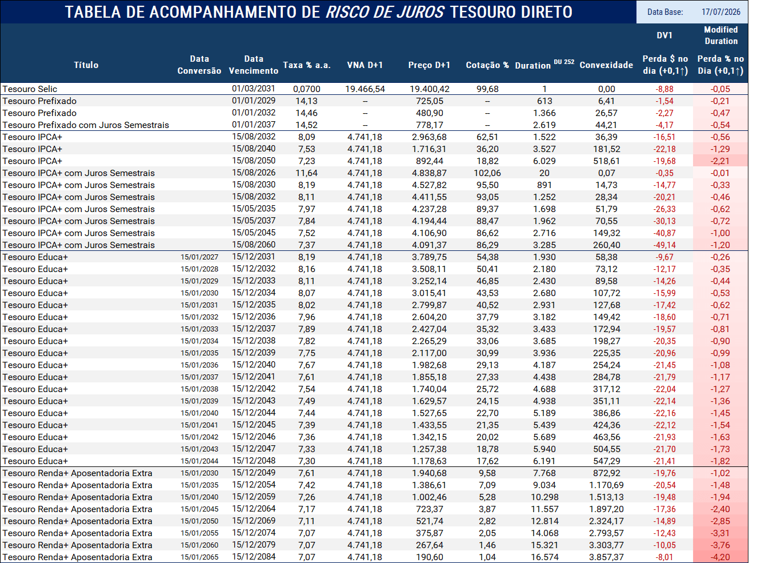Click the conversion date 15/01/2027
The image size is (777, 563).
click(199, 257)
